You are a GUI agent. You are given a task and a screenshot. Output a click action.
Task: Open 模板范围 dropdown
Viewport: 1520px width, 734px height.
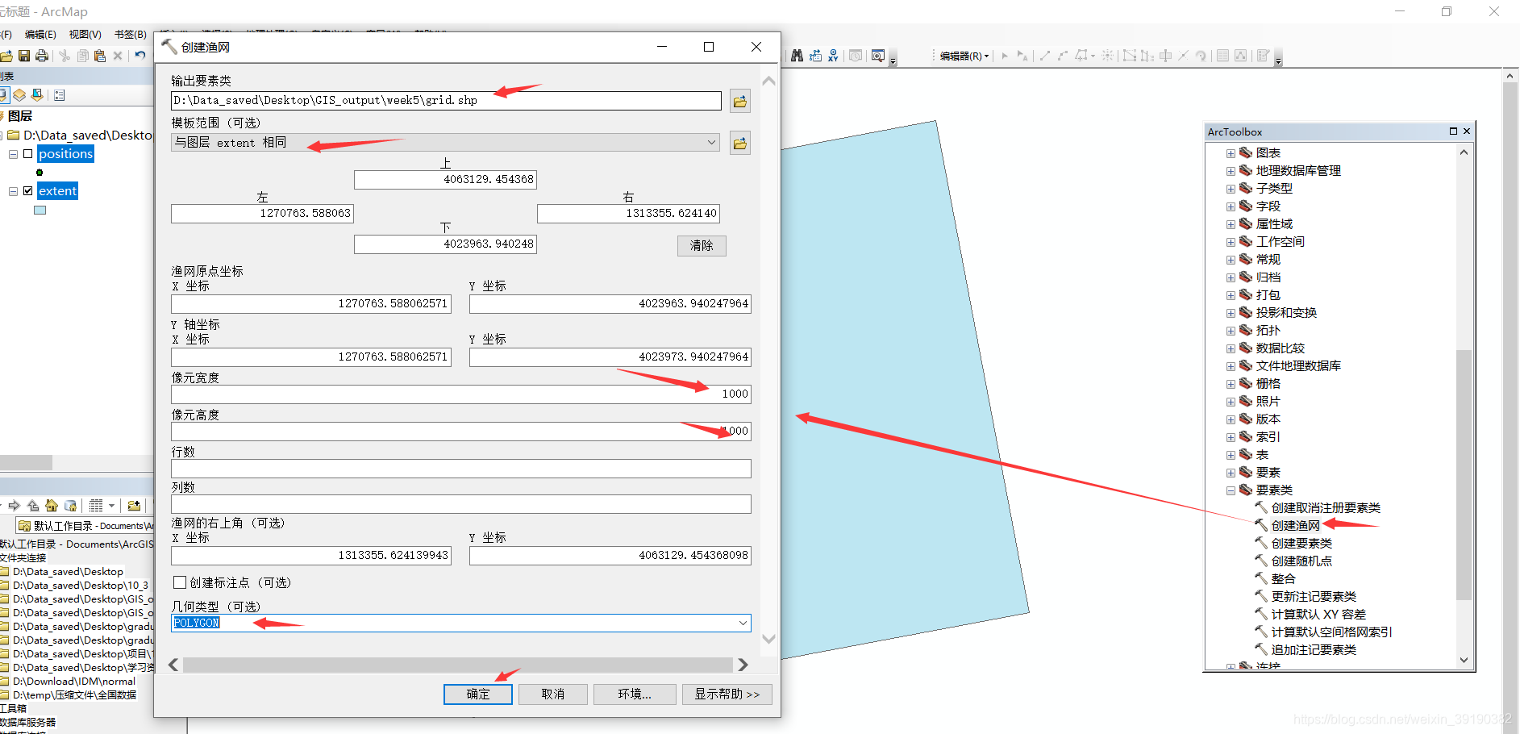[x=711, y=143]
